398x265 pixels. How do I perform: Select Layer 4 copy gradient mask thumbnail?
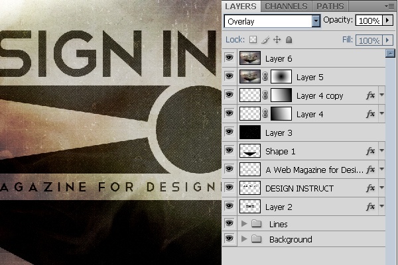click(x=281, y=95)
